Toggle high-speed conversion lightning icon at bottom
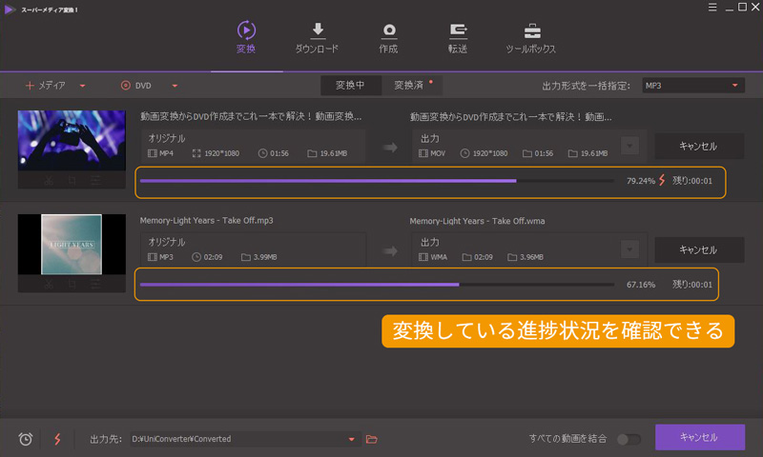The image size is (763, 457). (57, 439)
